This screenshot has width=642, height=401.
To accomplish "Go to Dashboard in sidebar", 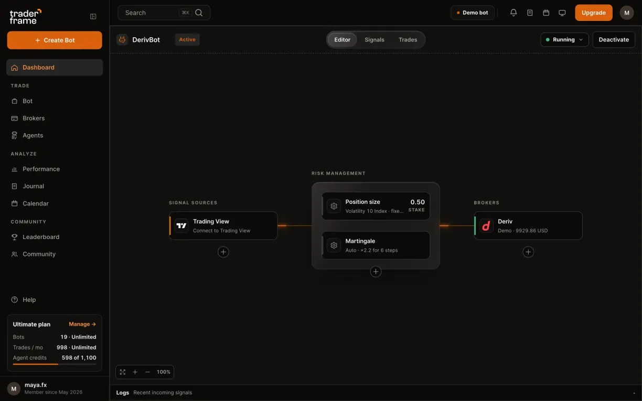I will click(x=55, y=67).
